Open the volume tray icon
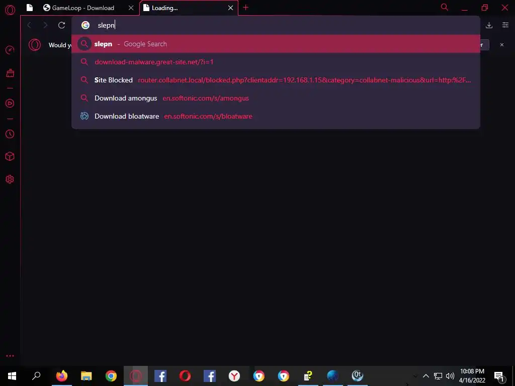Screen dimensions: 515x386 pyautogui.click(x=450, y=376)
